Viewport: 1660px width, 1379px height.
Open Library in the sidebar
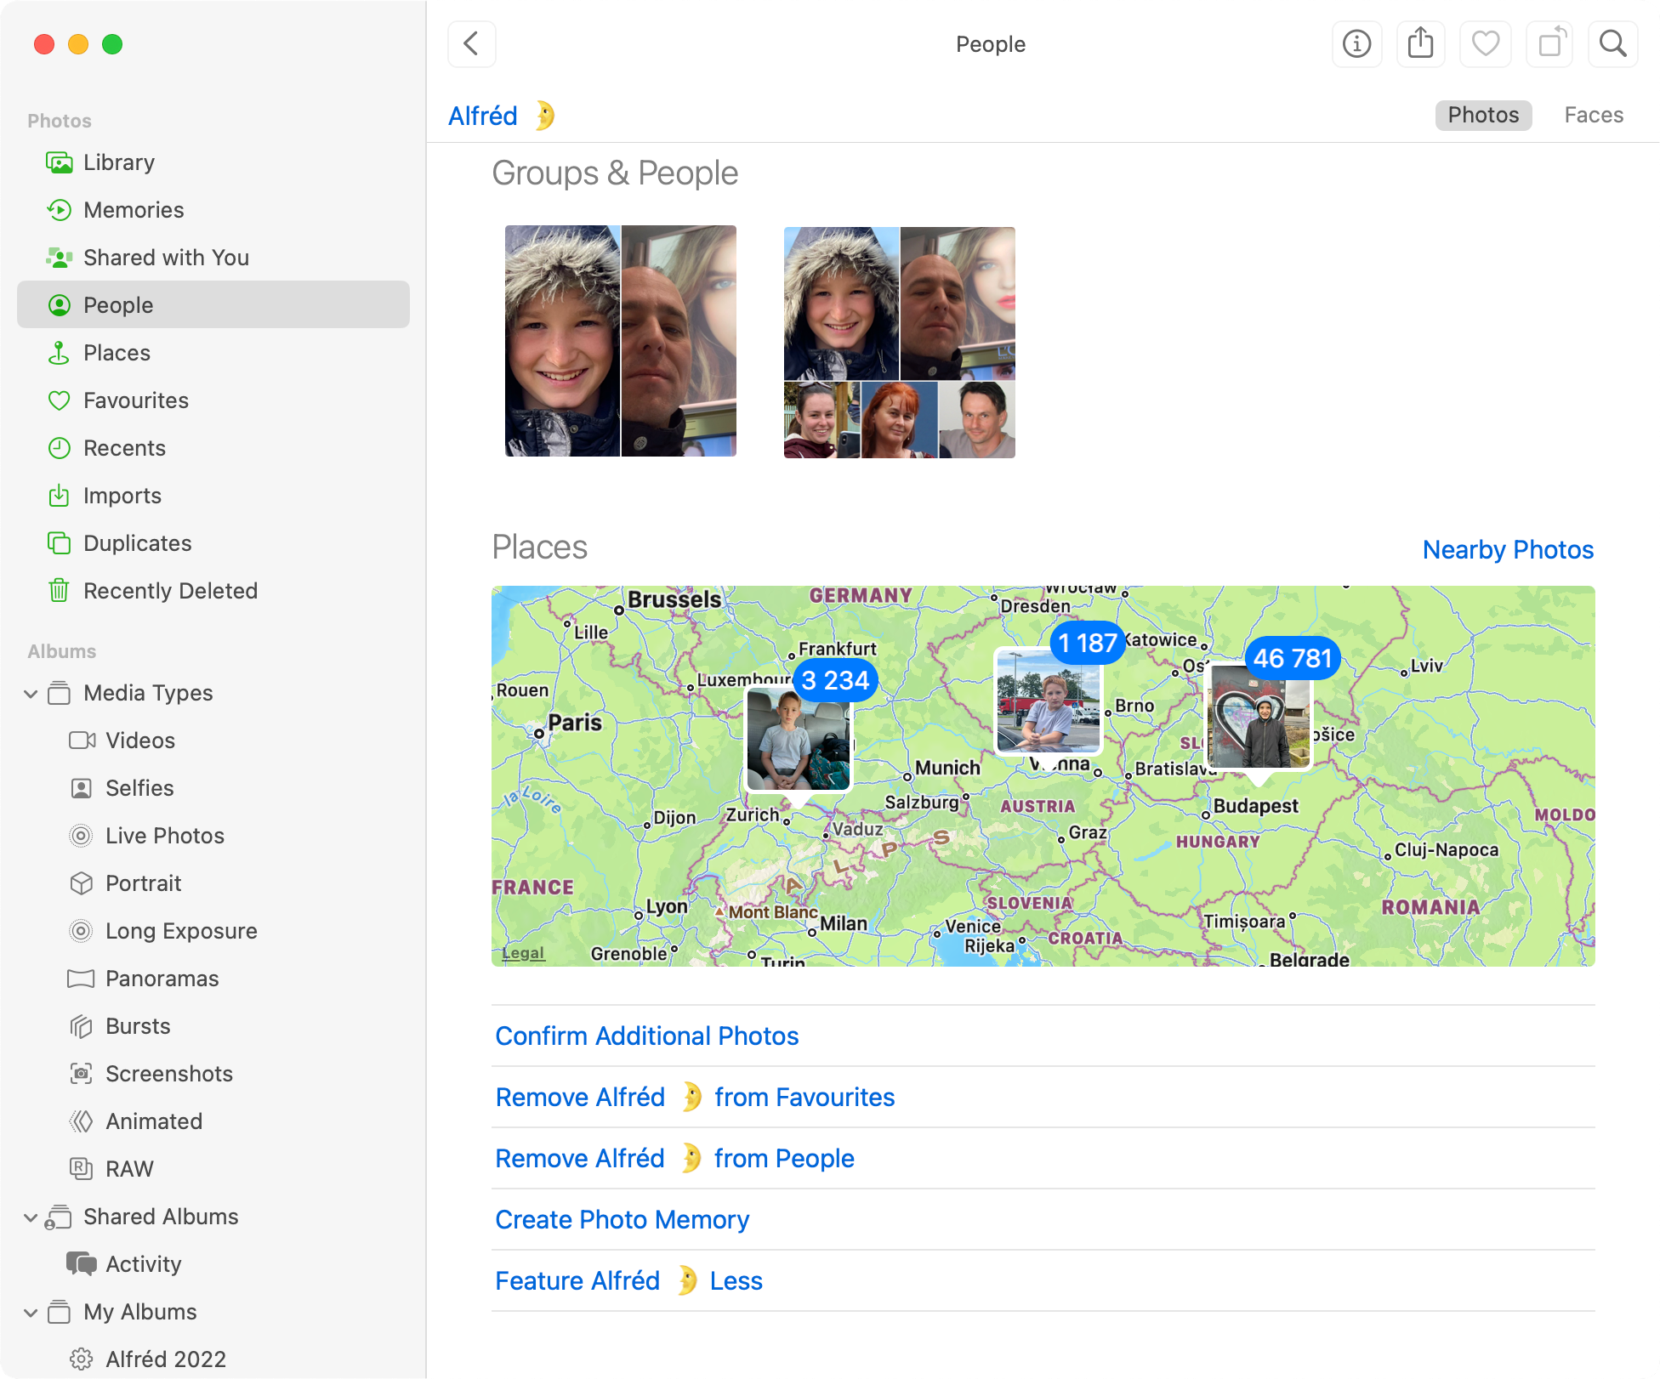[213, 162]
